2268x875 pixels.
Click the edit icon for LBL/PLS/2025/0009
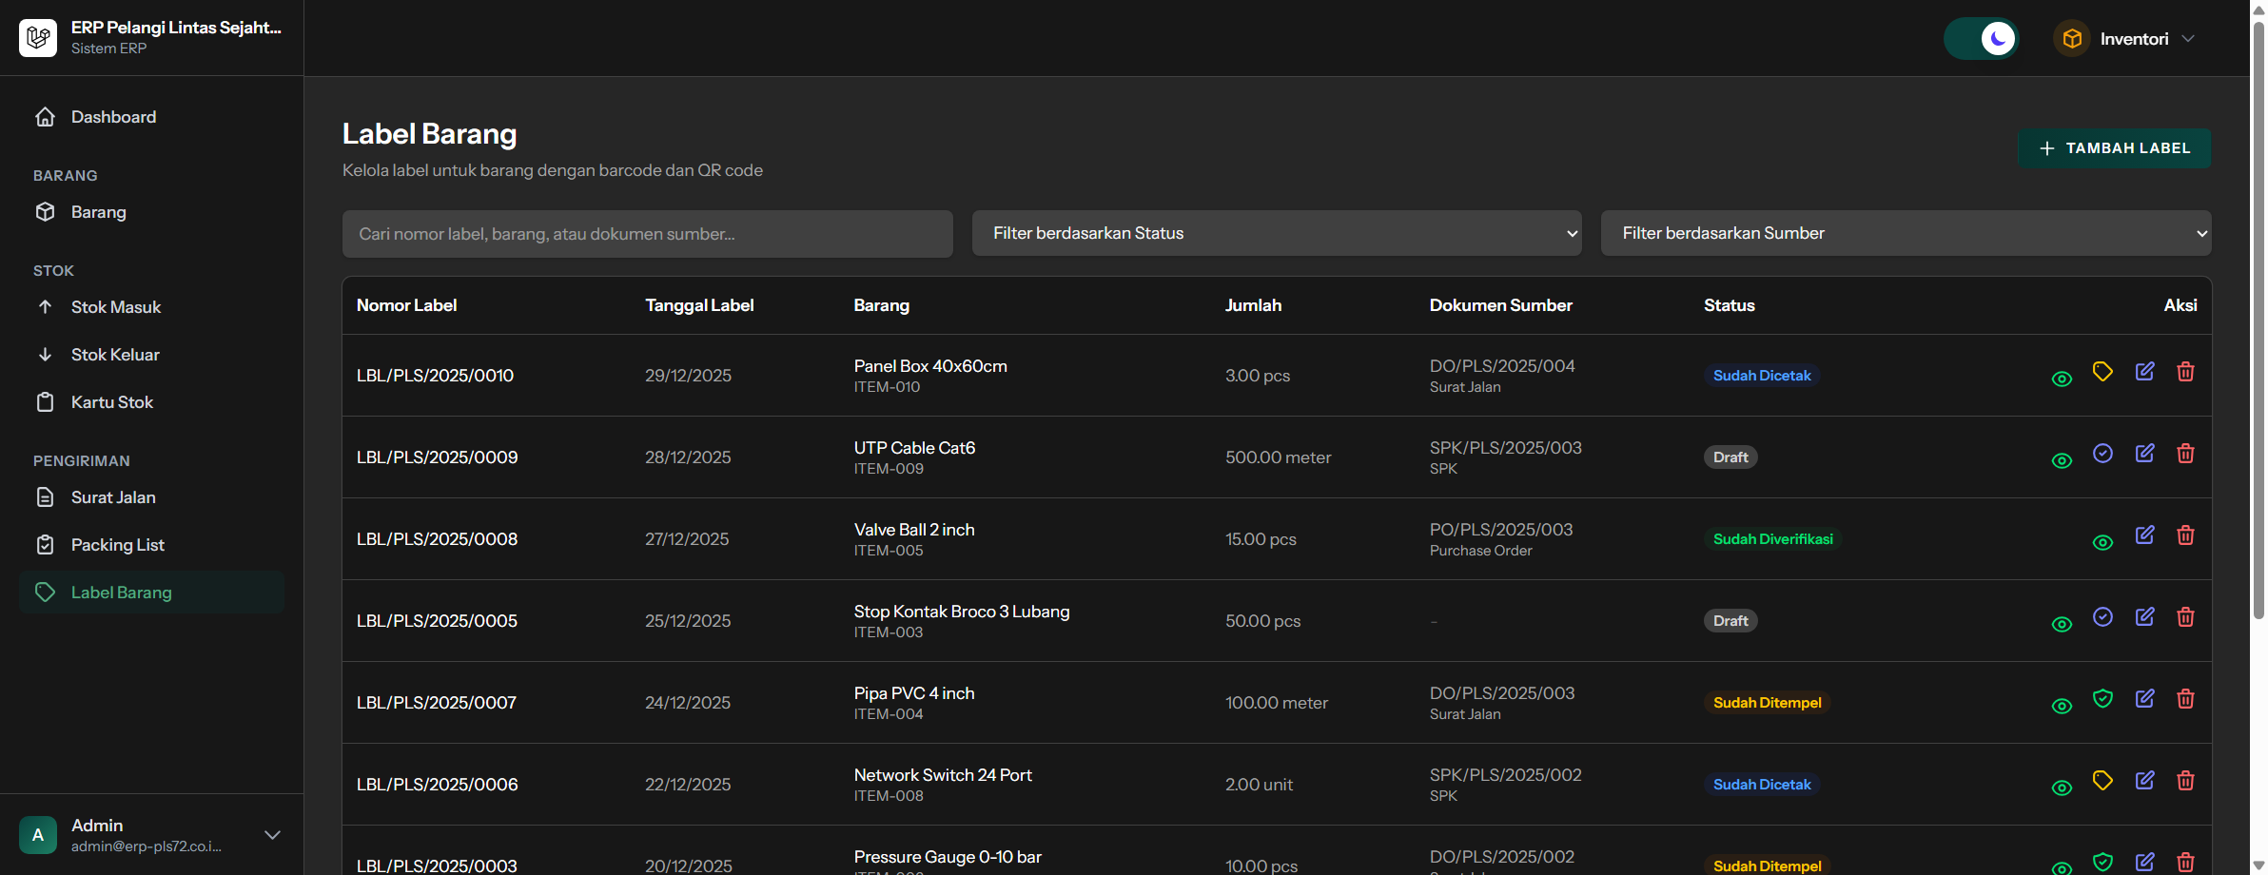point(2144,454)
